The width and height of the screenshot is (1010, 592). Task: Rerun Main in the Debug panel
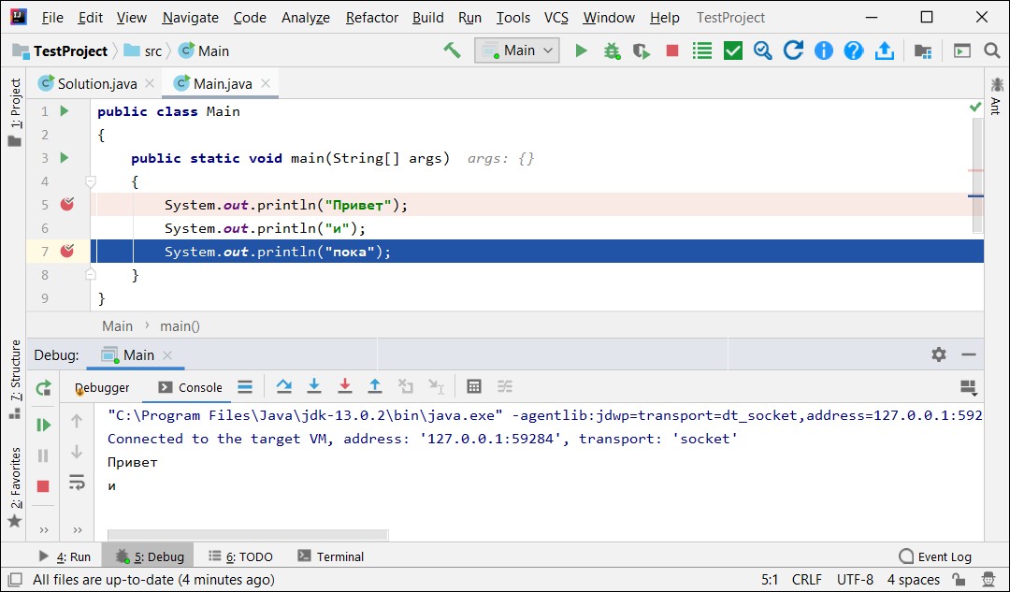[43, 388]
